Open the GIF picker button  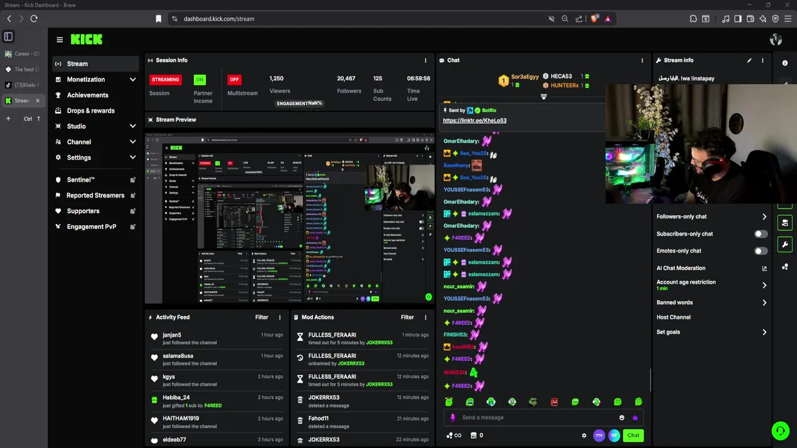pyautogui.click(x=614, y=436)
